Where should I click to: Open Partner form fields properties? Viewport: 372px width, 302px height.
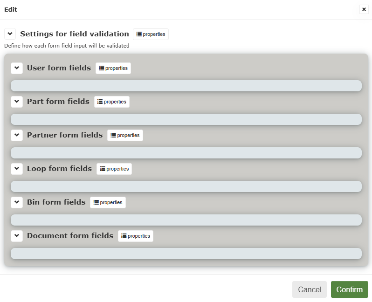pos(125,135)
